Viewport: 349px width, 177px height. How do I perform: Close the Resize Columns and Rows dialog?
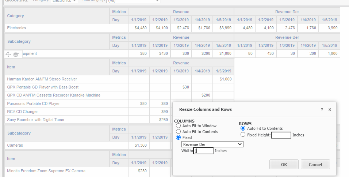(330, 109)
